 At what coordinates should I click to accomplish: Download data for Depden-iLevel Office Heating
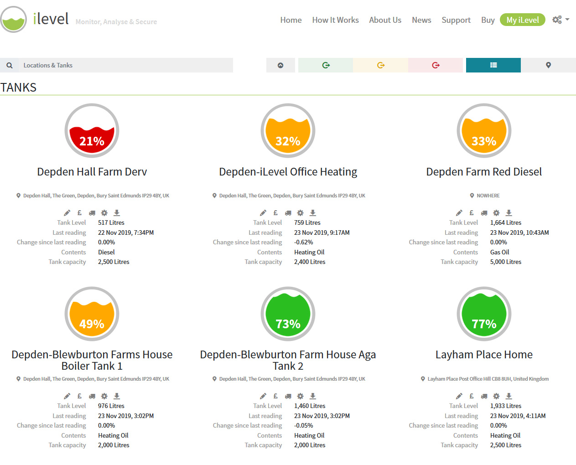(313, 213)
